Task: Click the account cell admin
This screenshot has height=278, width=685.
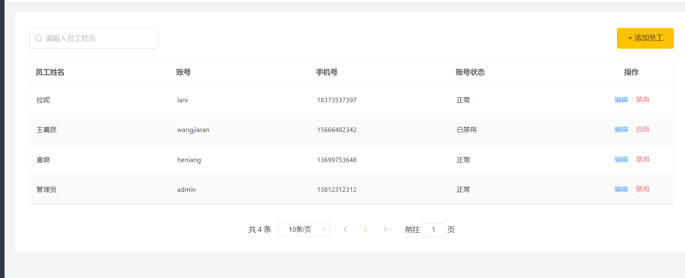Action: 186,190
